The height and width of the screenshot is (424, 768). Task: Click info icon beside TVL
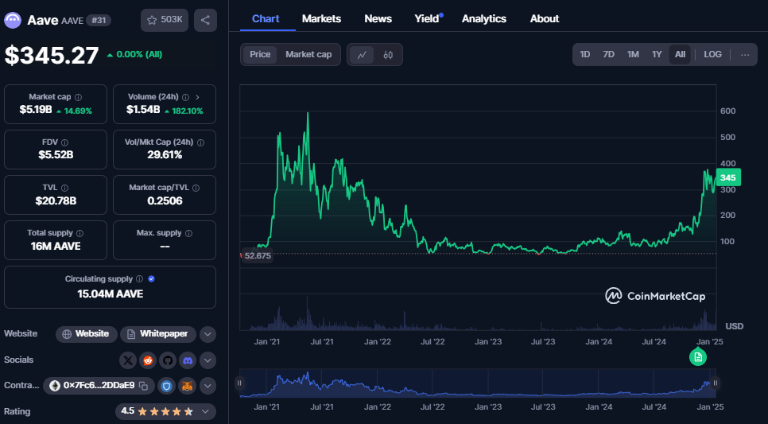pyautogui.click(x=64, y=188)
